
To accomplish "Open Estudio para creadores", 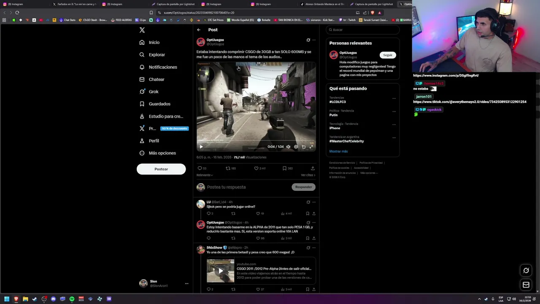I will (x=161, y=116).
